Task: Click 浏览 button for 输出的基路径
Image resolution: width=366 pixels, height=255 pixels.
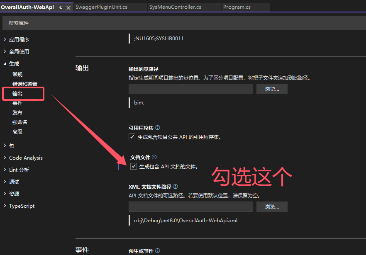Action: coord(271,89)
